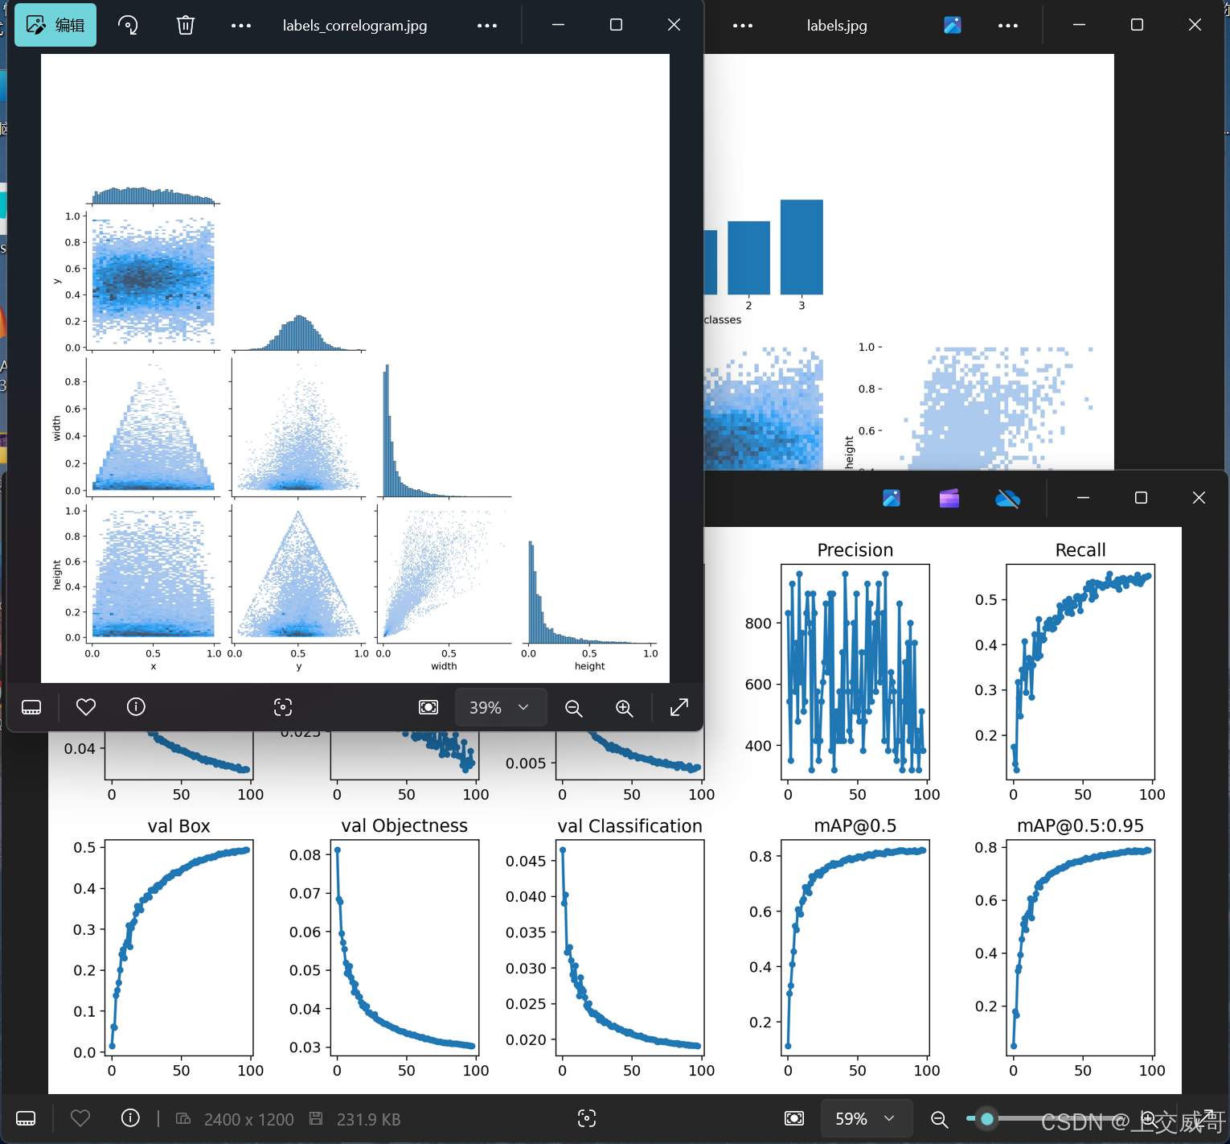Open the dots menu right of labels_correlogram.jpg title
The width and height of the screenshot is (1230, 1144).
pyautogui.click(x=487, y=26)
